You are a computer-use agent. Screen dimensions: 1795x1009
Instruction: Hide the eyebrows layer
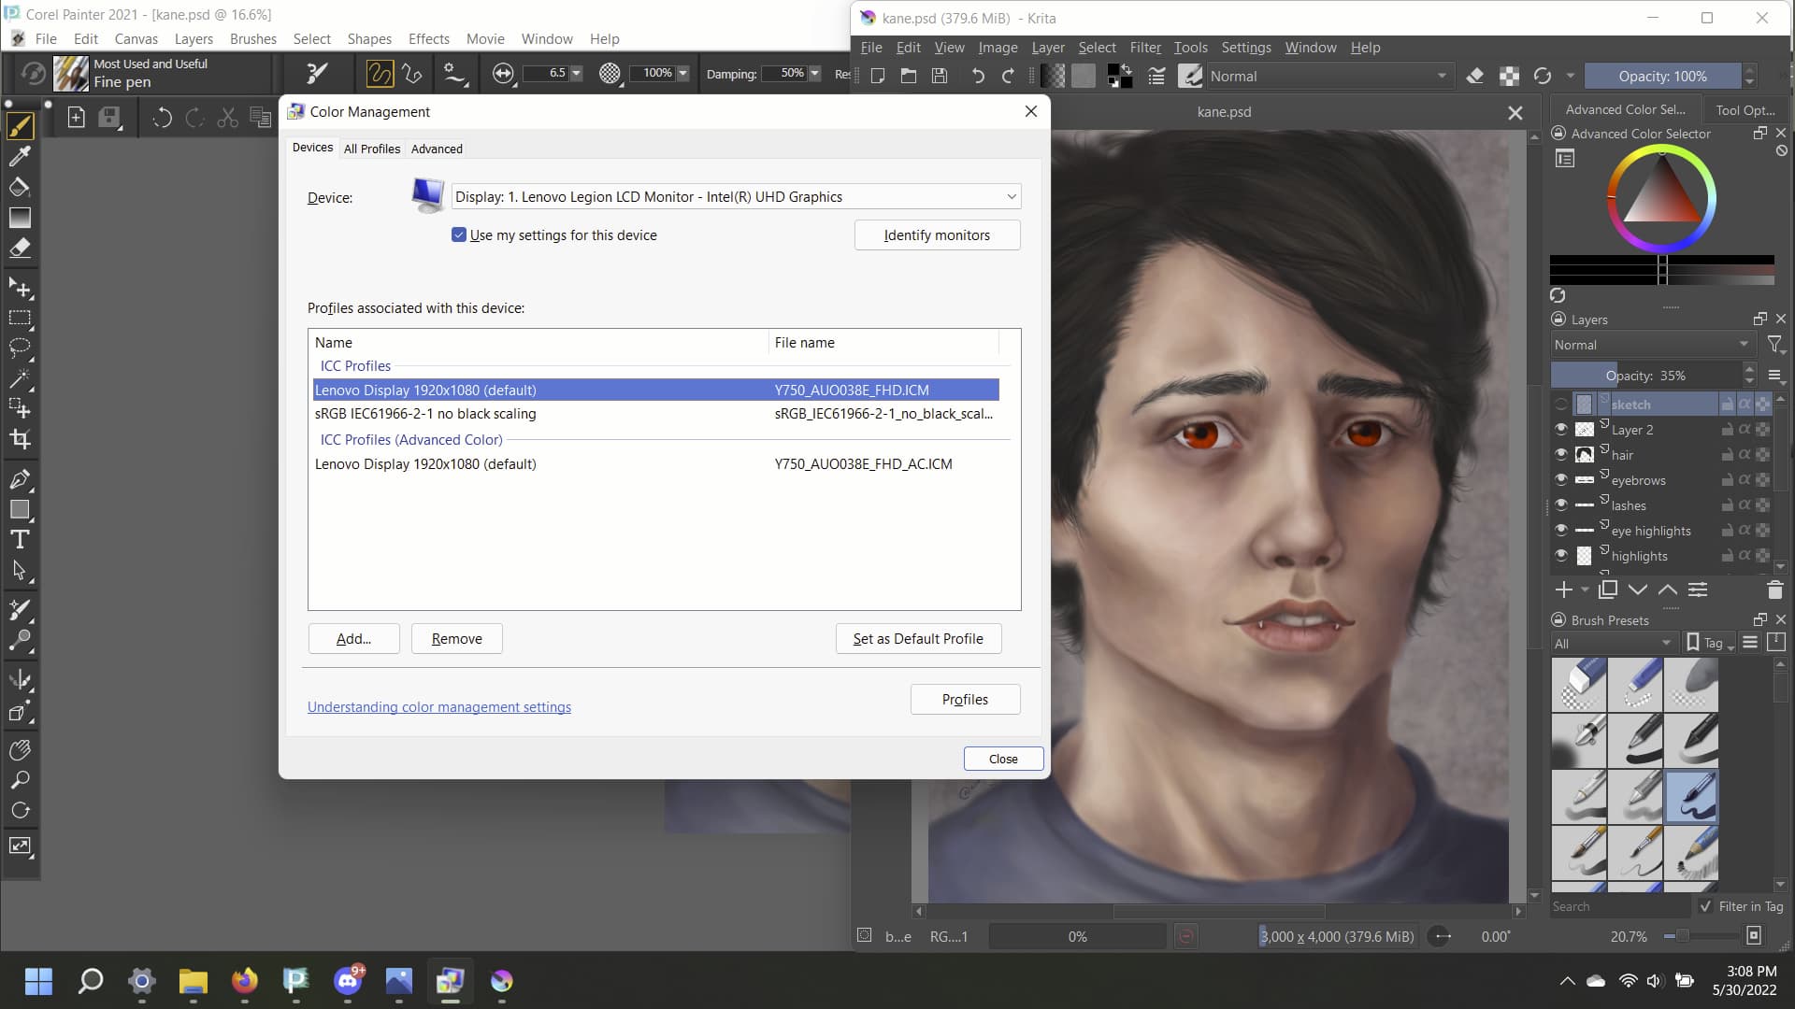[x=1561, y=479]
